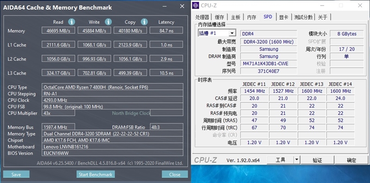
Task: Click the info icon beside Copy
Action: 144,22
